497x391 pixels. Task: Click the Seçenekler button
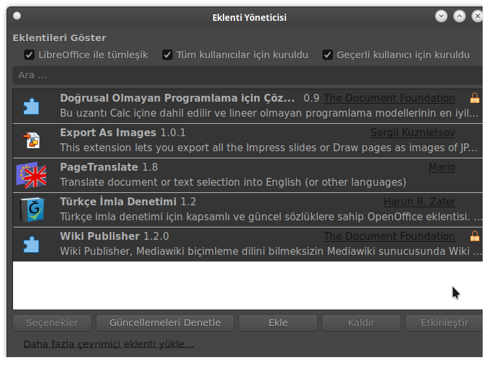52,323
